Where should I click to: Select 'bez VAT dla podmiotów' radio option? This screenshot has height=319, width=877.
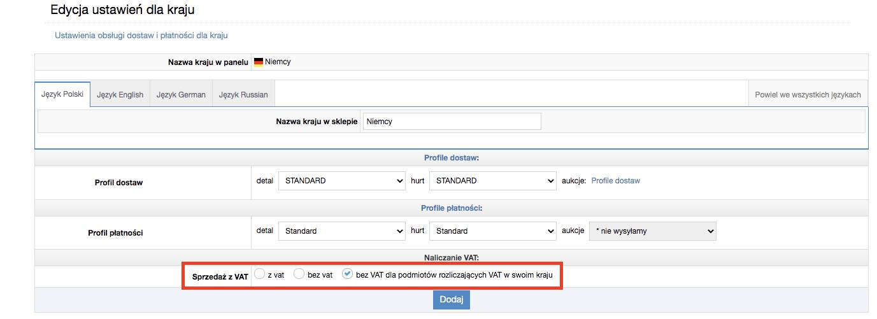coord(347,274)
